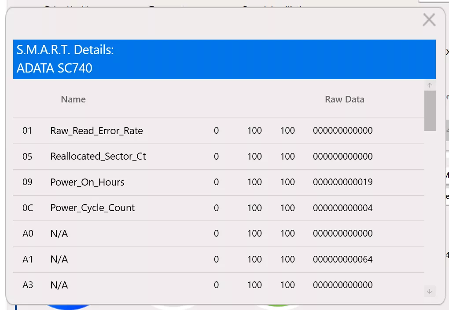Click raw data value in row A3
Image resolution: width=449 pixels, height=310 pixels.
coord(343,285)
